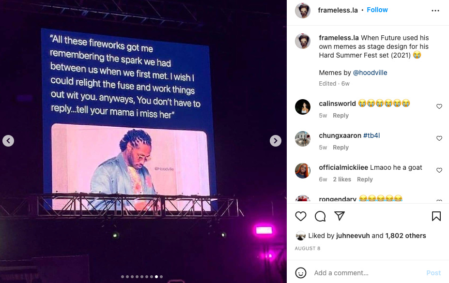Open comments via speech bubble icon
The image size is (449, 283).
[320, 216]
